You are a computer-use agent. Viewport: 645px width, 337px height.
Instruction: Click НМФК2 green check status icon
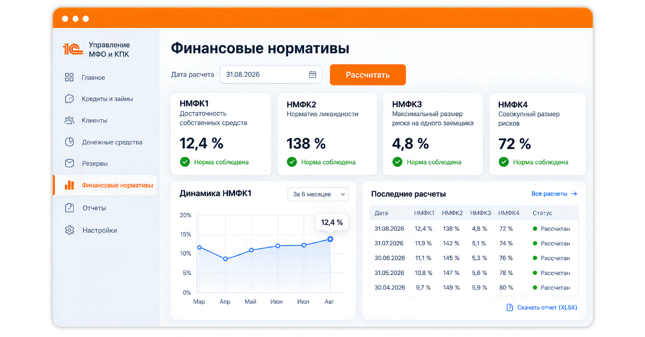pos(291,162)
